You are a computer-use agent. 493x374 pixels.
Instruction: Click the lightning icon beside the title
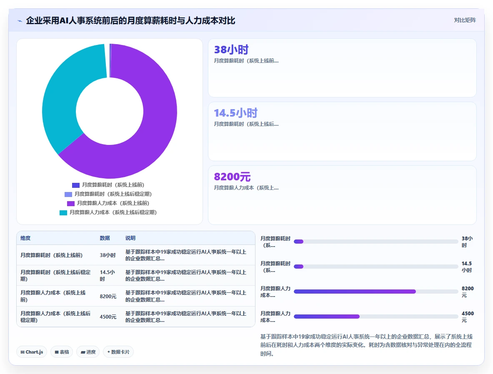tap(20, 21)
